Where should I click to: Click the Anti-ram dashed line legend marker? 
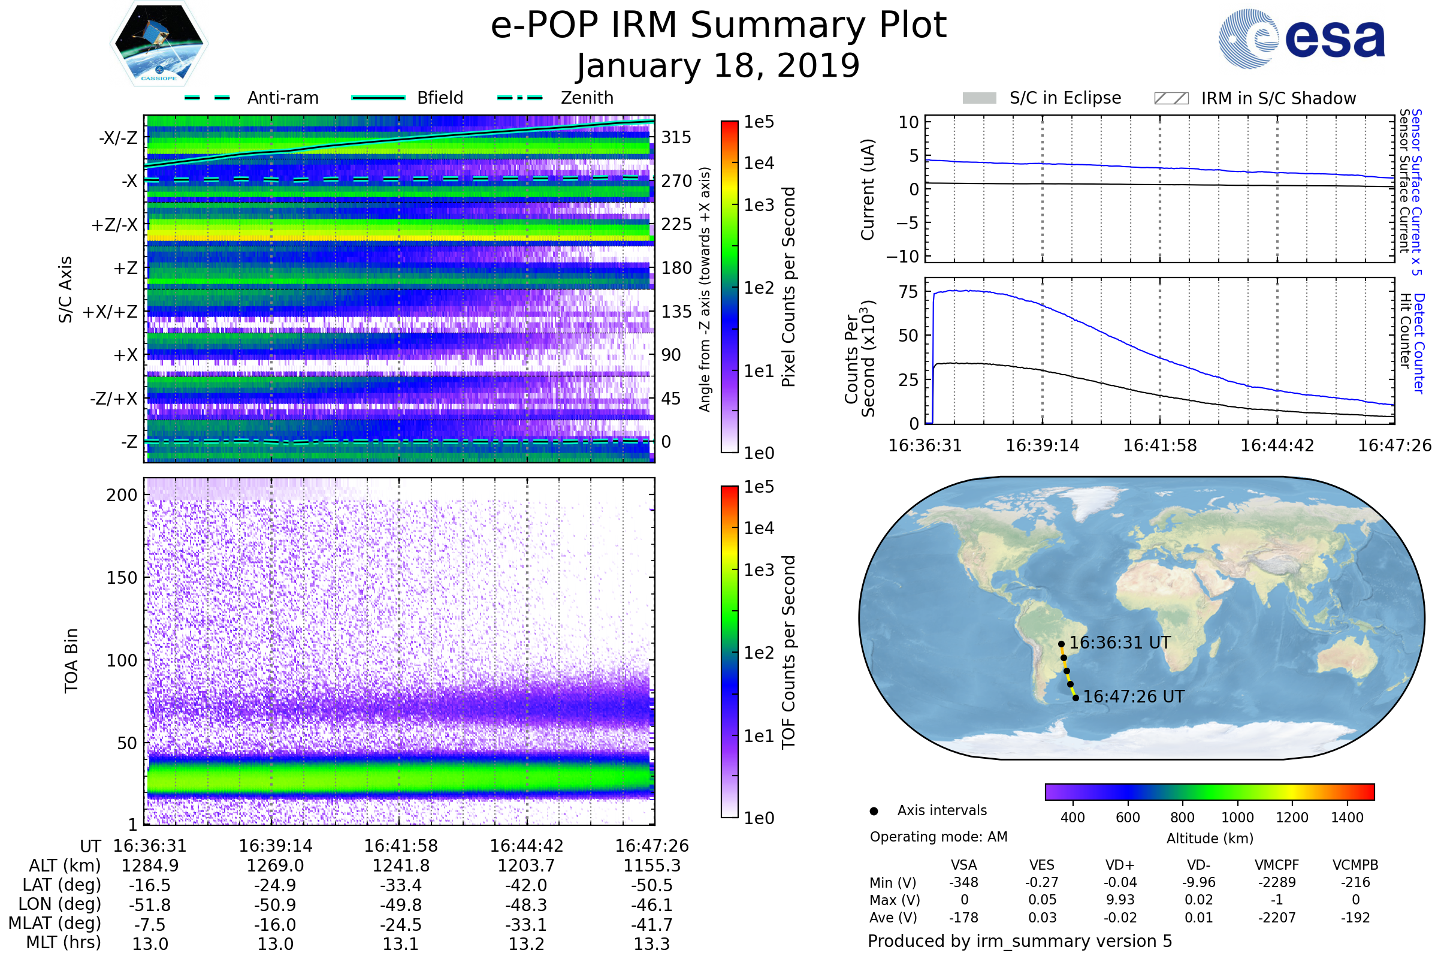point(208,98)
